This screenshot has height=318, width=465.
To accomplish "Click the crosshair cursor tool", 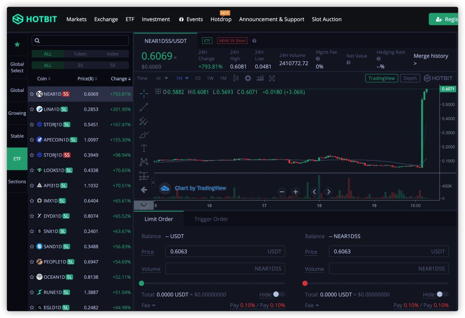I will [144, 93].
